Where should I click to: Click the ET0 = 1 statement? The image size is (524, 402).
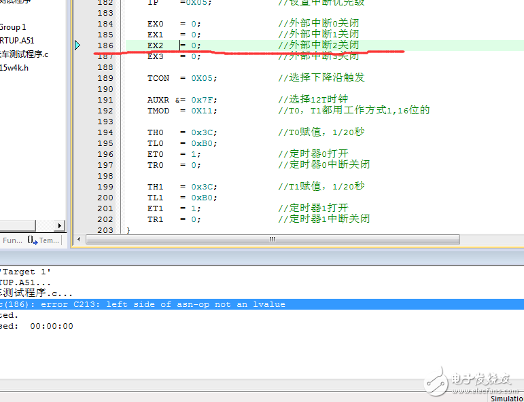[175, 154]
